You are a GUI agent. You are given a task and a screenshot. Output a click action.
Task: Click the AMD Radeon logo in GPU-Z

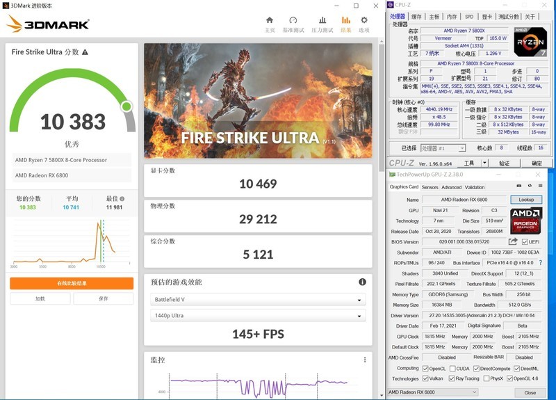526,221
